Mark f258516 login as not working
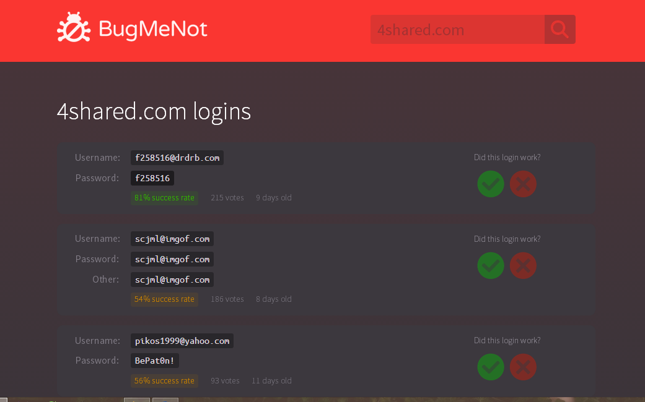The height and width of the screenshot is (402, 645). coord(523,184)
